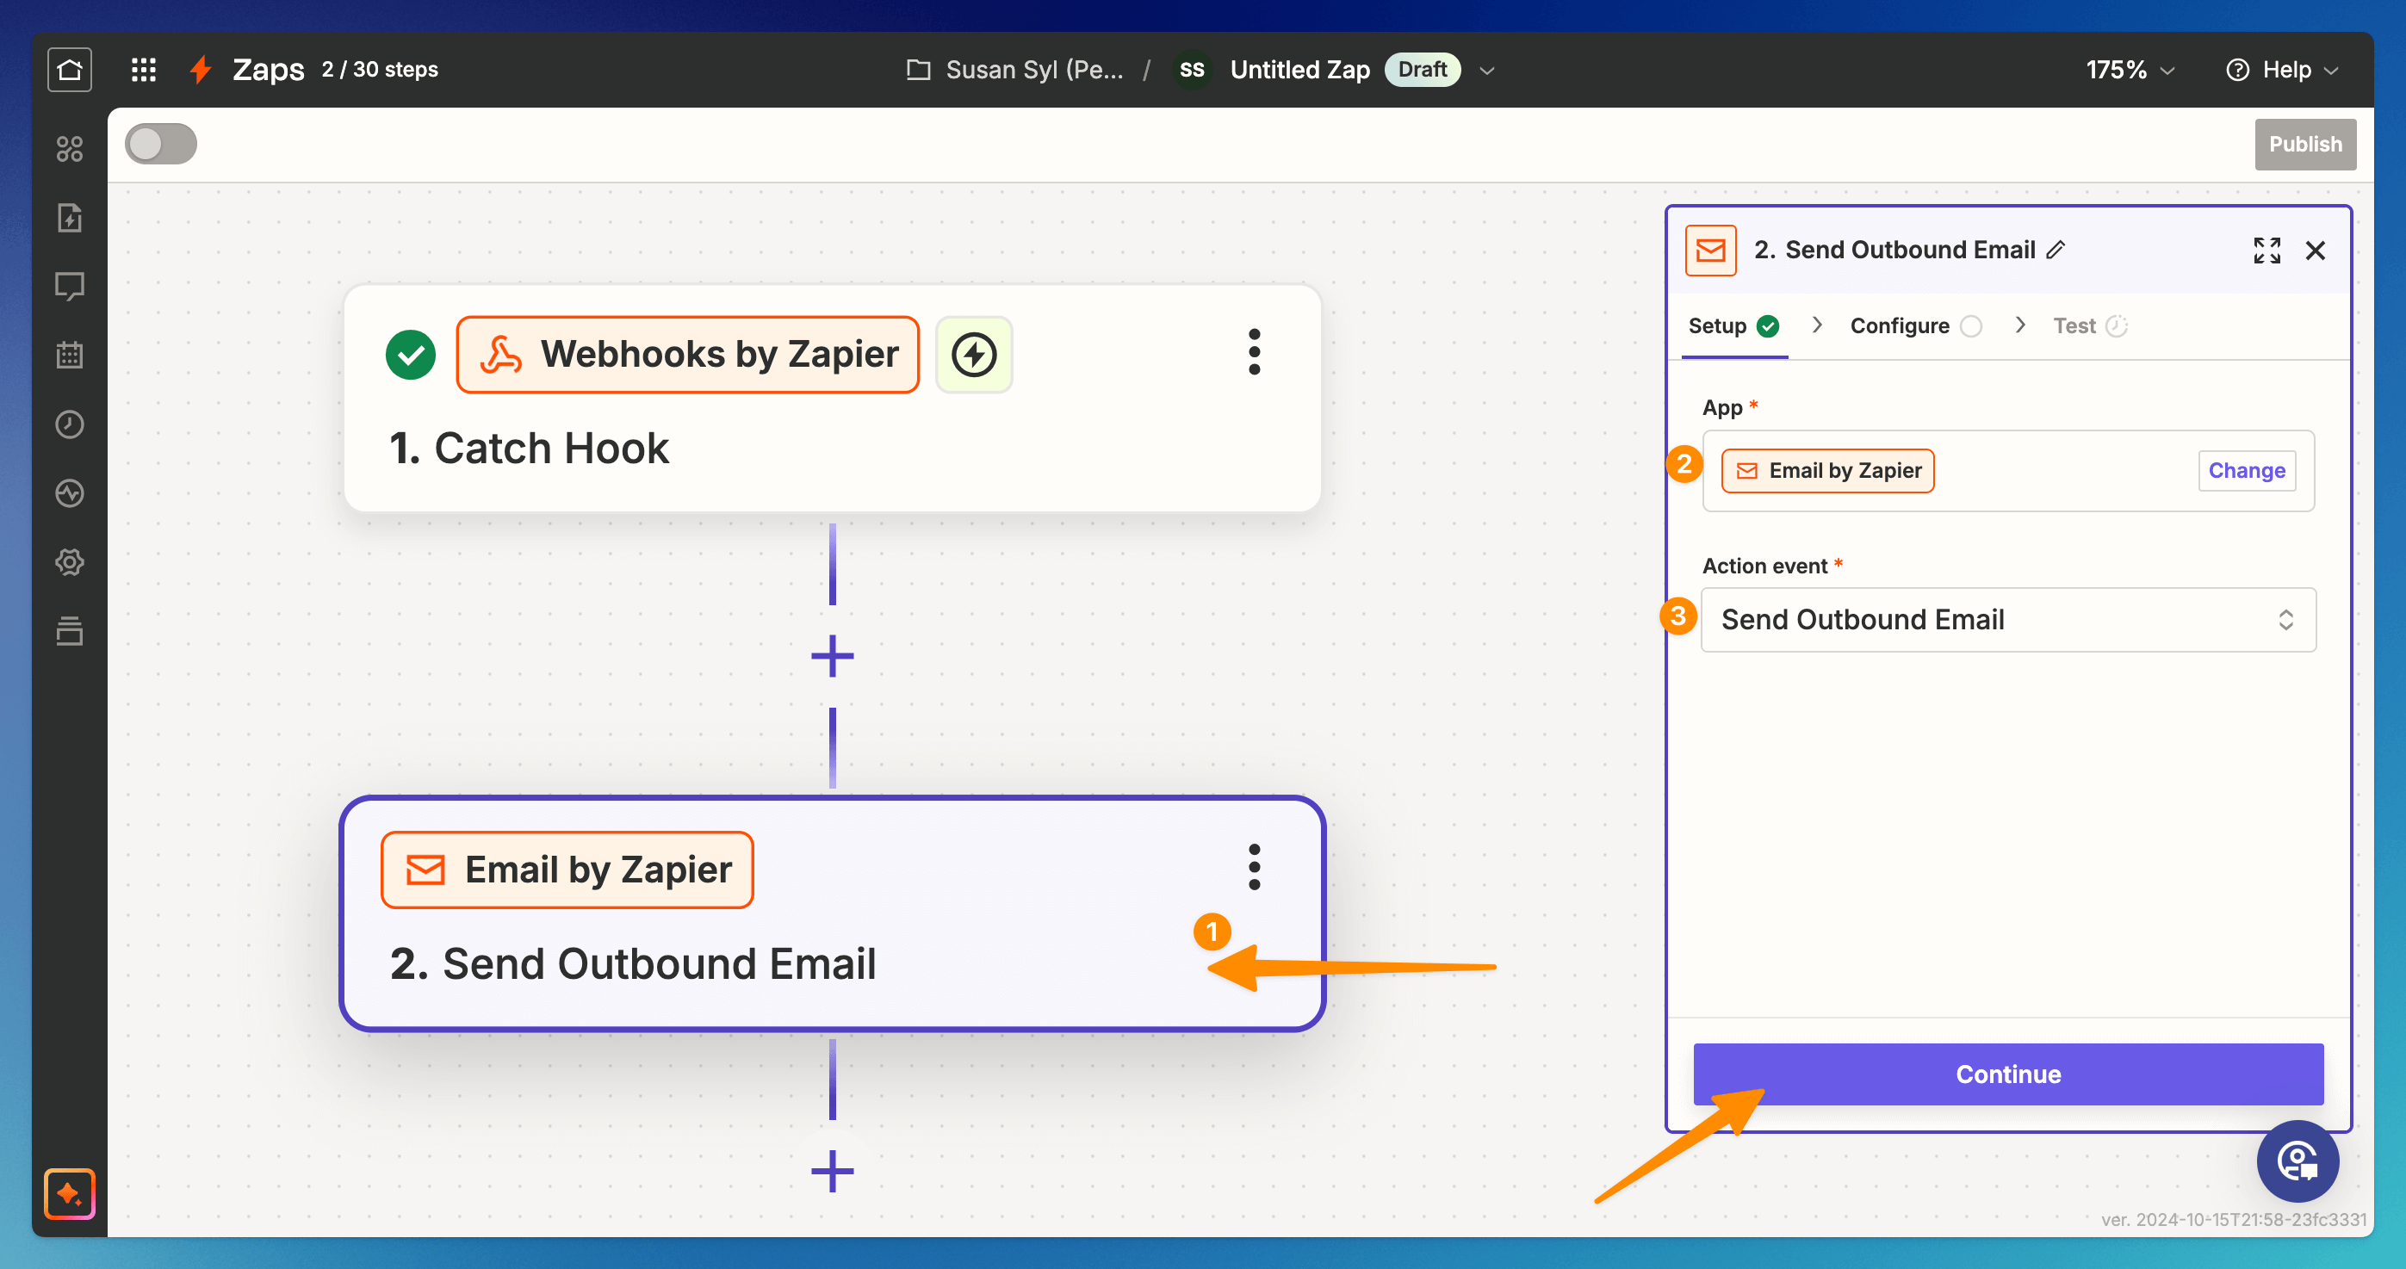Viewport: 2406px width, 1269px height.
Task: Open Zap history clock icon in sidebar
Action: coord(69,424)
